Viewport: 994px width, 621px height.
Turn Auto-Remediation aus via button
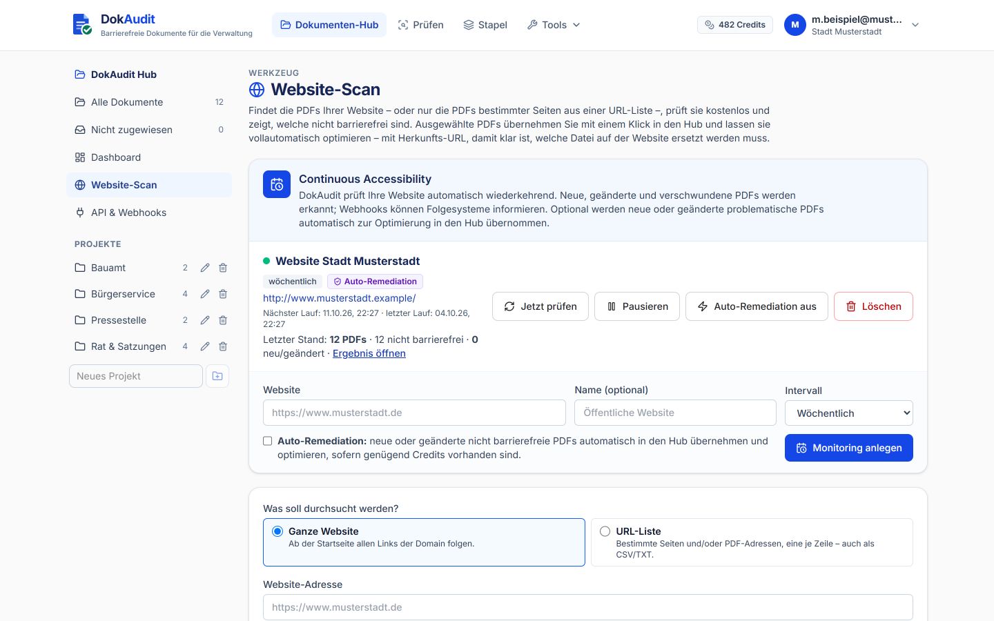(757, 306)
